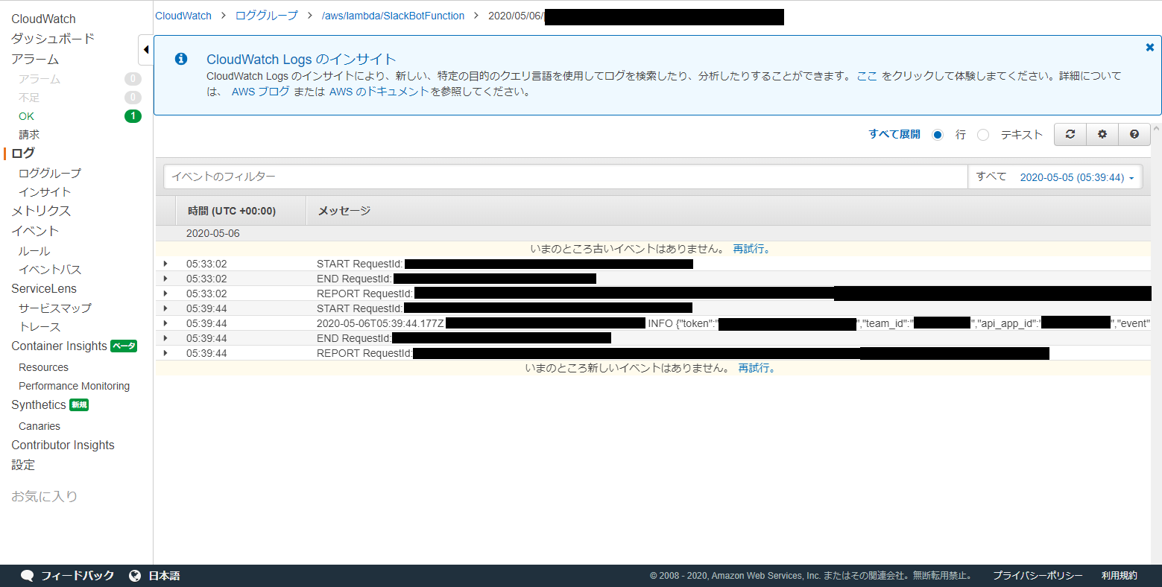Open サービスマップ in the sidebar
Image resolution: width=1162 pixels, height=587 pixels.
pyautogui.click(x=55, y=308)
